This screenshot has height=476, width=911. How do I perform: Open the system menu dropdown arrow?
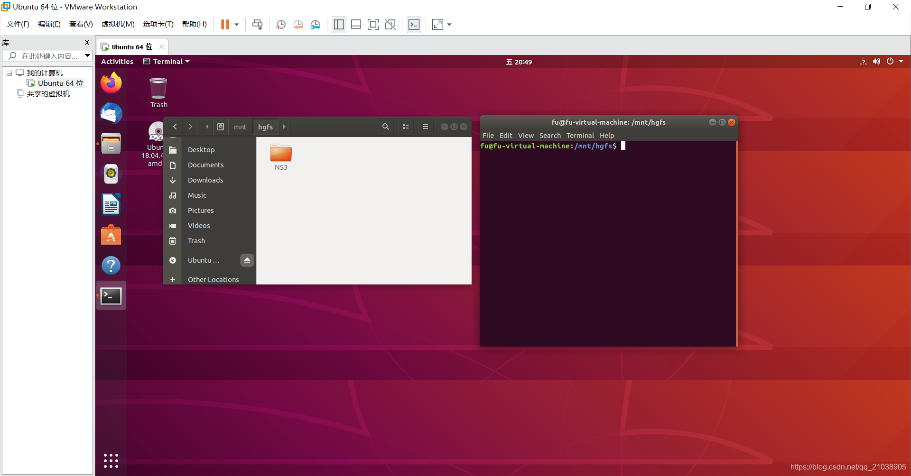tap(901, 62)
